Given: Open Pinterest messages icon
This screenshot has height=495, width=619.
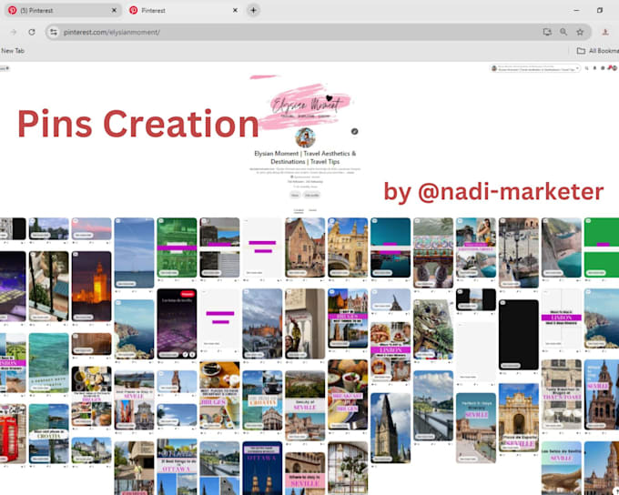Looking at the screenshot, I should [603, 68].
